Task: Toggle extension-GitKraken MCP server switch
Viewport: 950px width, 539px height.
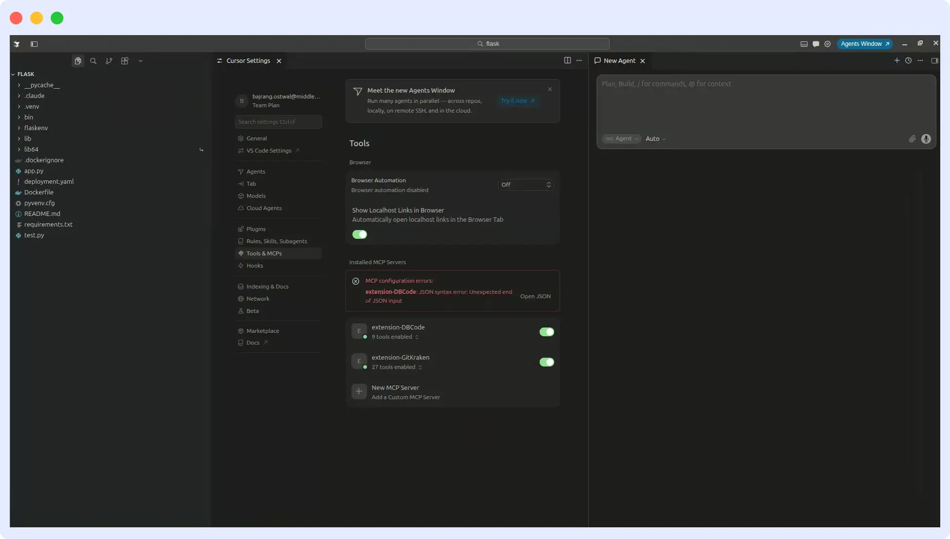Action: coord(546,362)
